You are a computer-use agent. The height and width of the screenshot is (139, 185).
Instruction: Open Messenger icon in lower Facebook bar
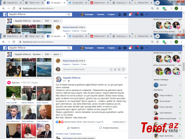coord(125,48)
